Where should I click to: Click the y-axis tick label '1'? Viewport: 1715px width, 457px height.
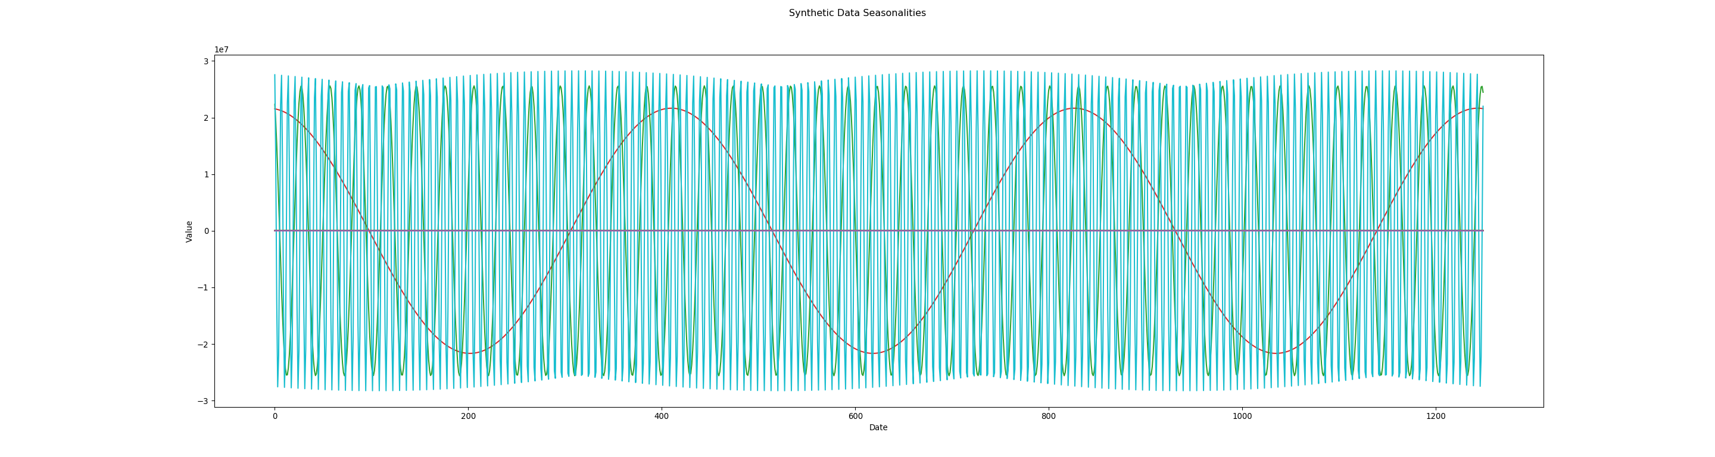[x=207, y=175]
